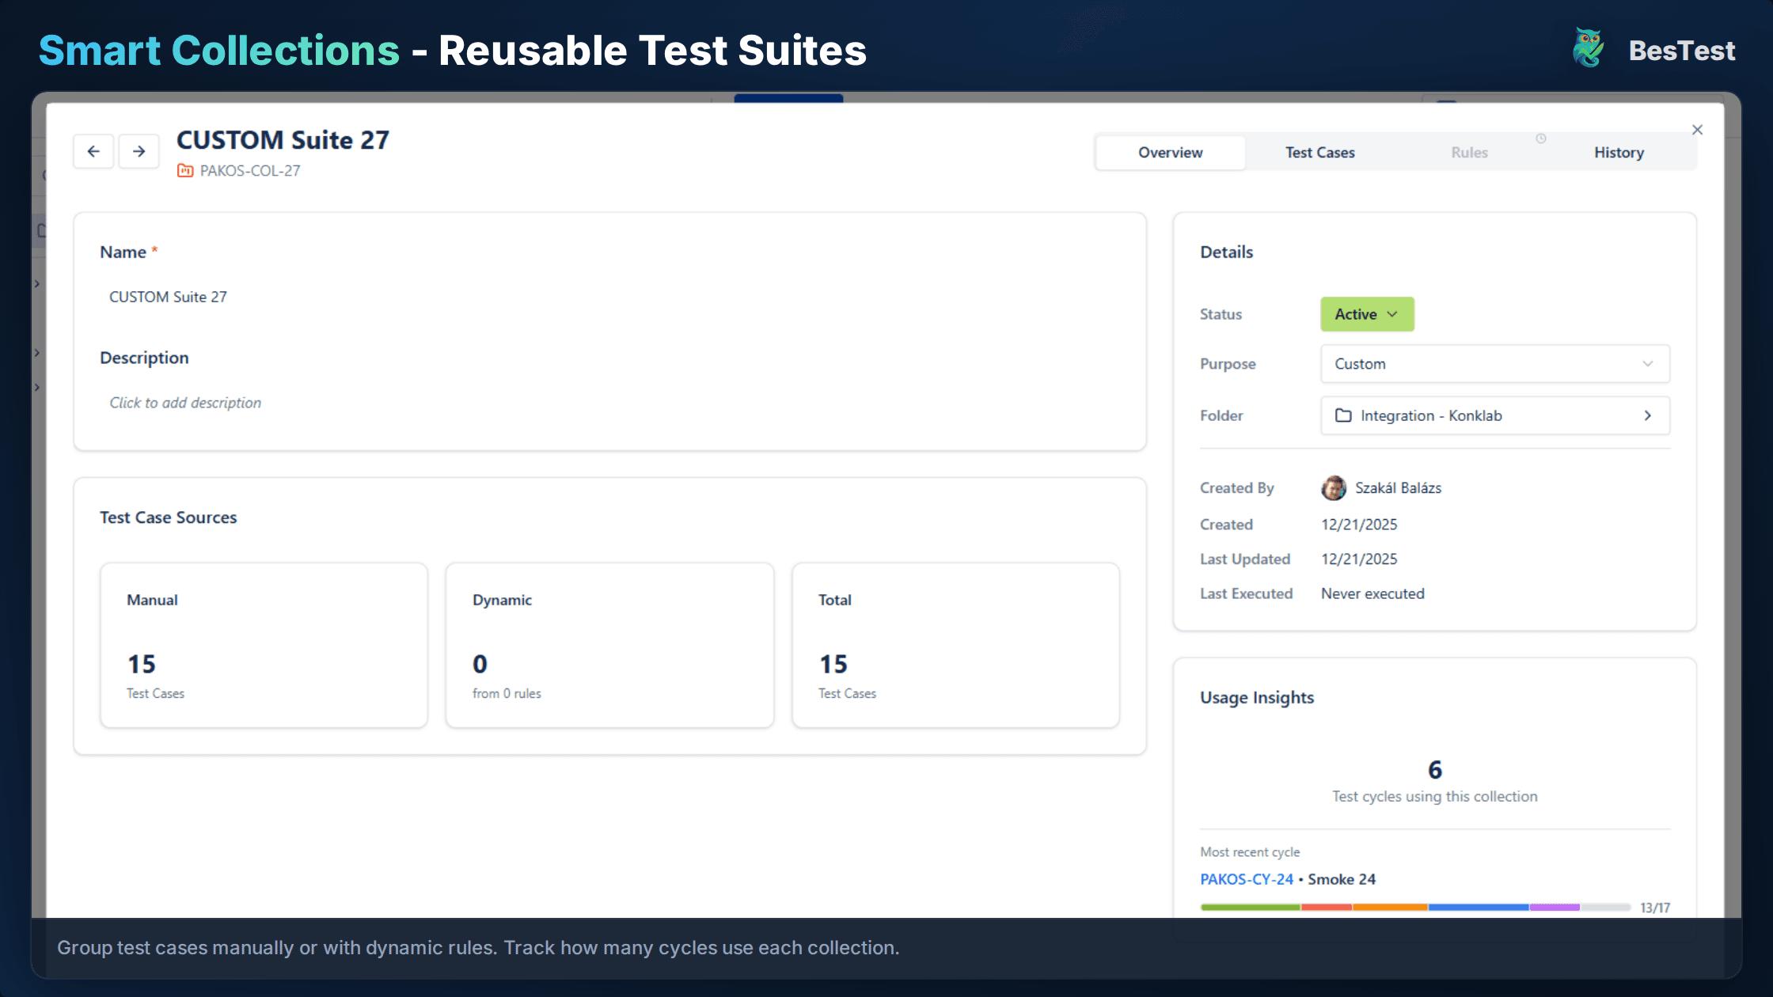
Task: Expand the Integration - Konklab folder selector
Action: click(x=1648, y=415)
